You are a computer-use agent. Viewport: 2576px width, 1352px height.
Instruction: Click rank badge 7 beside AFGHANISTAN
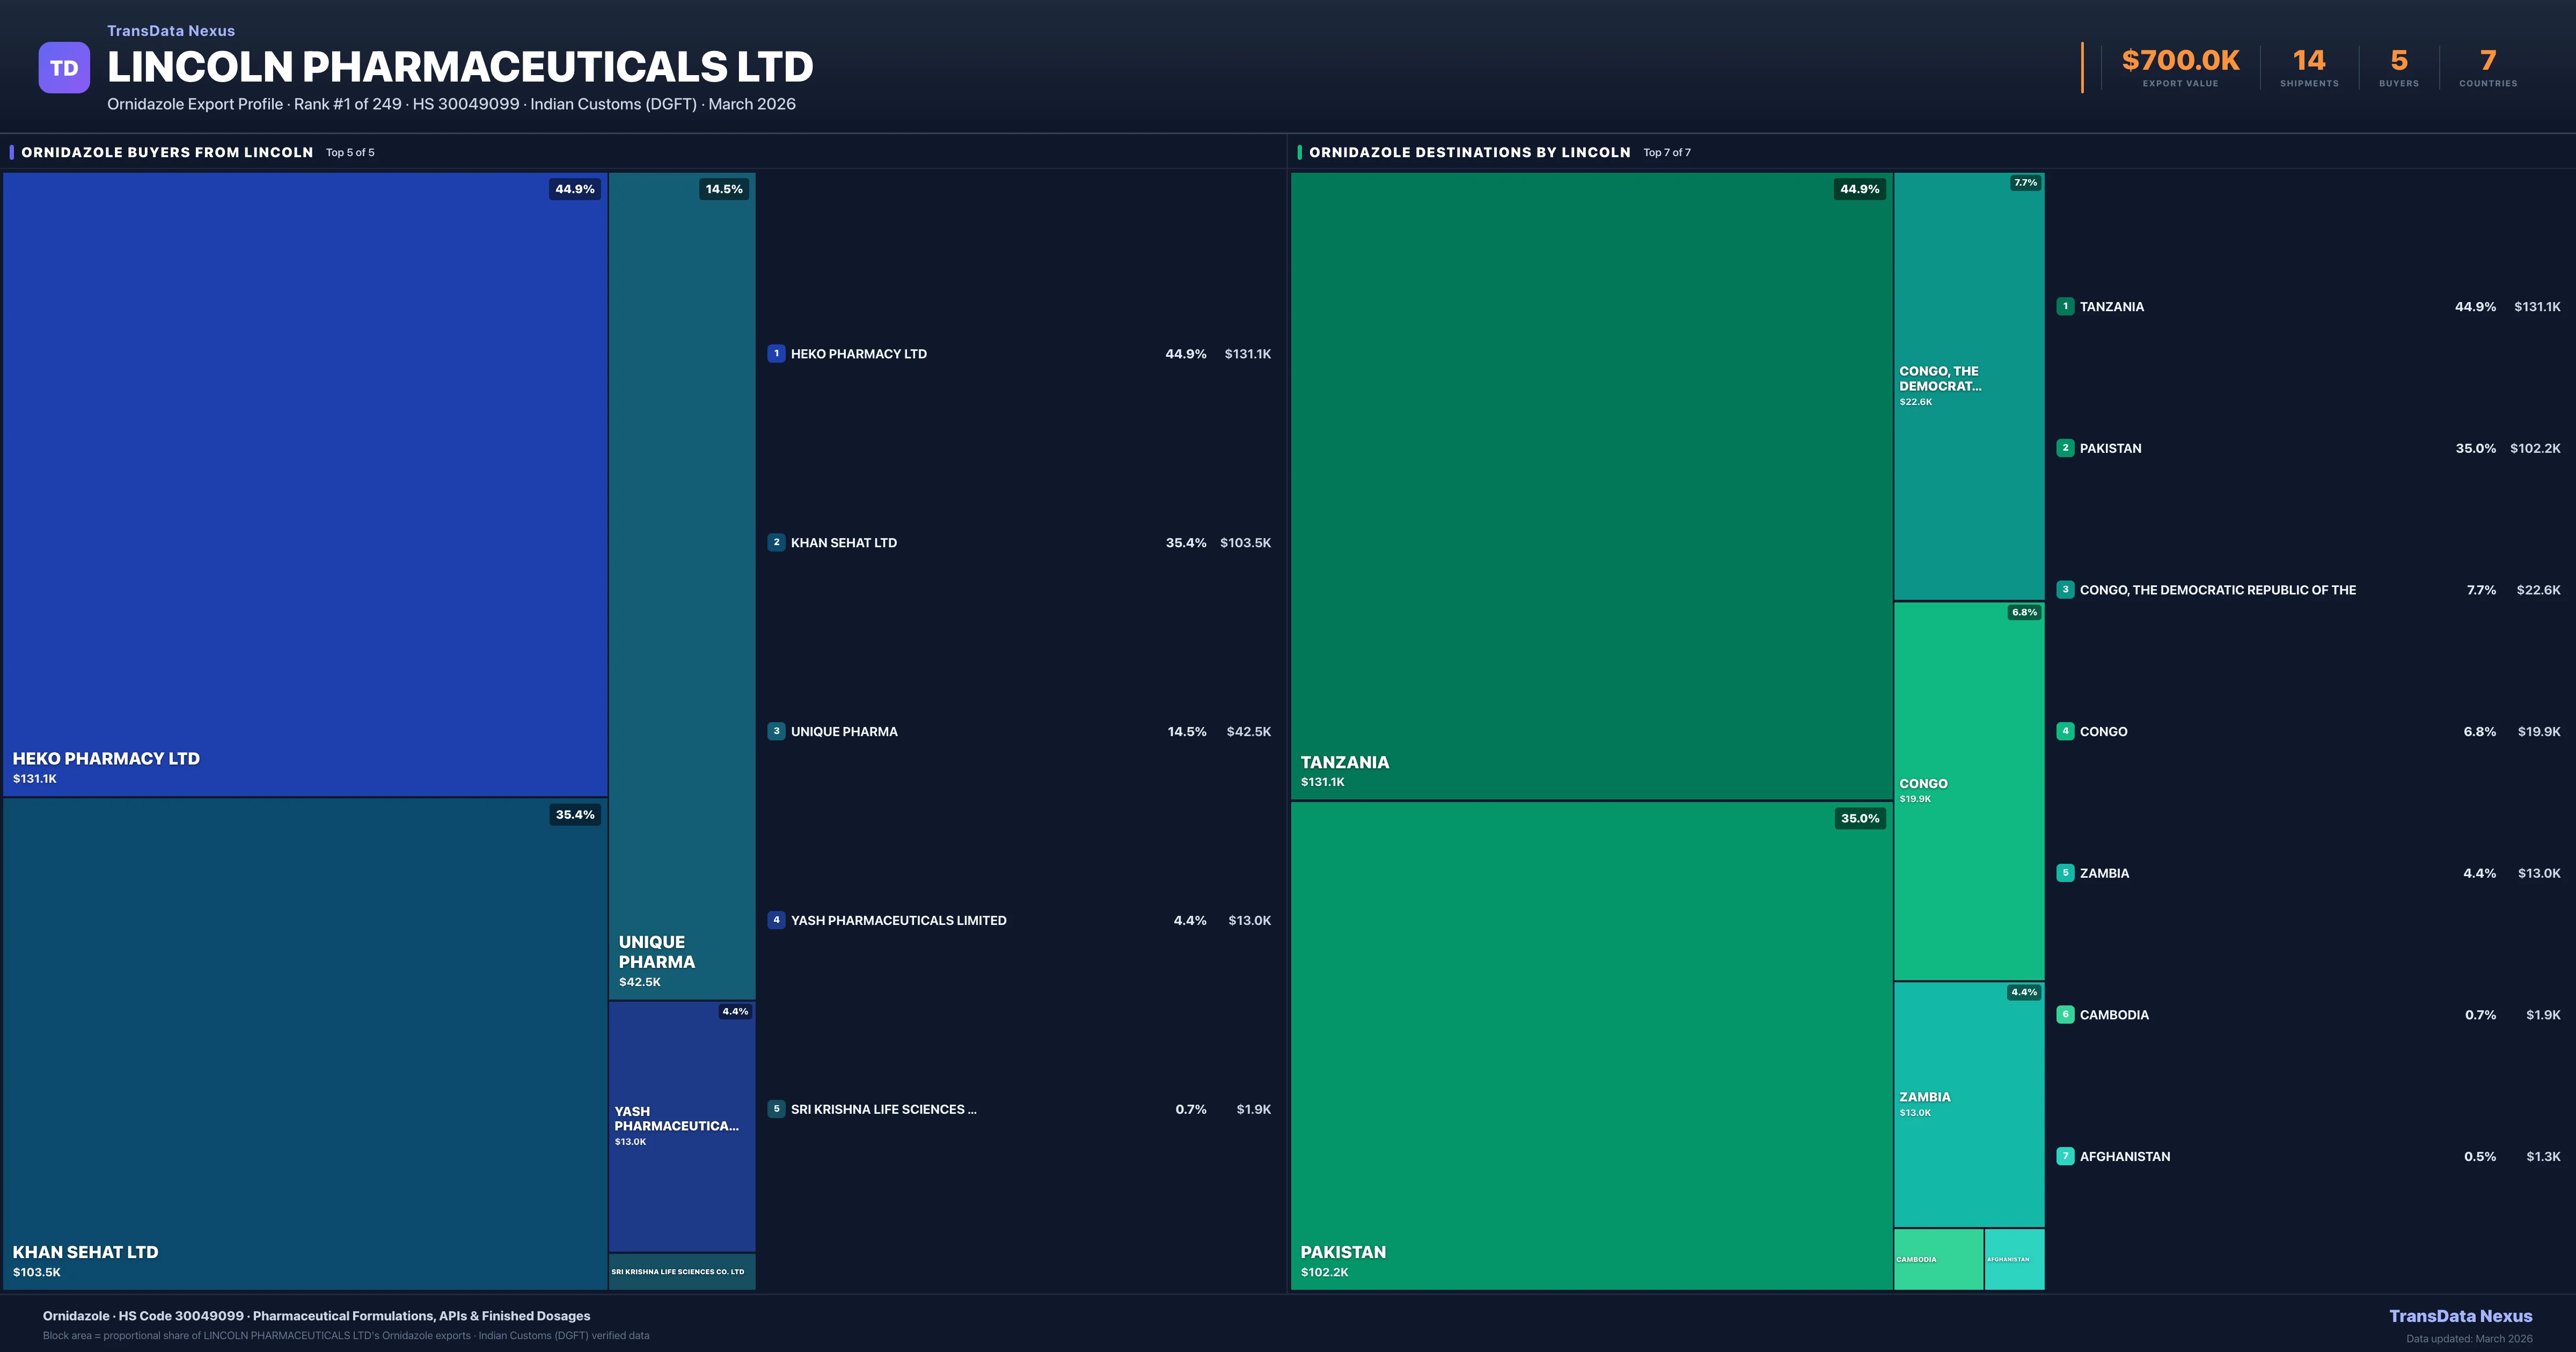2065,1156
